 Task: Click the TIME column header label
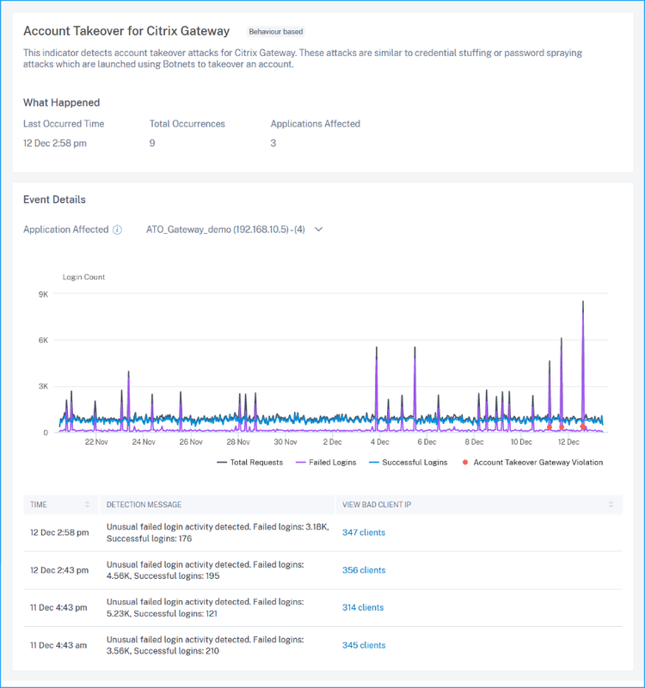38,505
